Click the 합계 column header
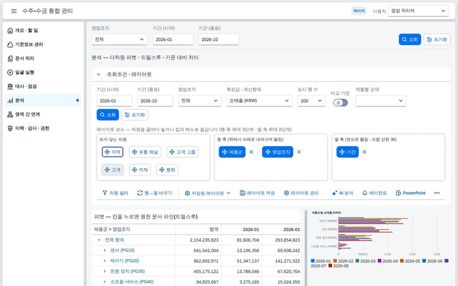 pos(198,230)
